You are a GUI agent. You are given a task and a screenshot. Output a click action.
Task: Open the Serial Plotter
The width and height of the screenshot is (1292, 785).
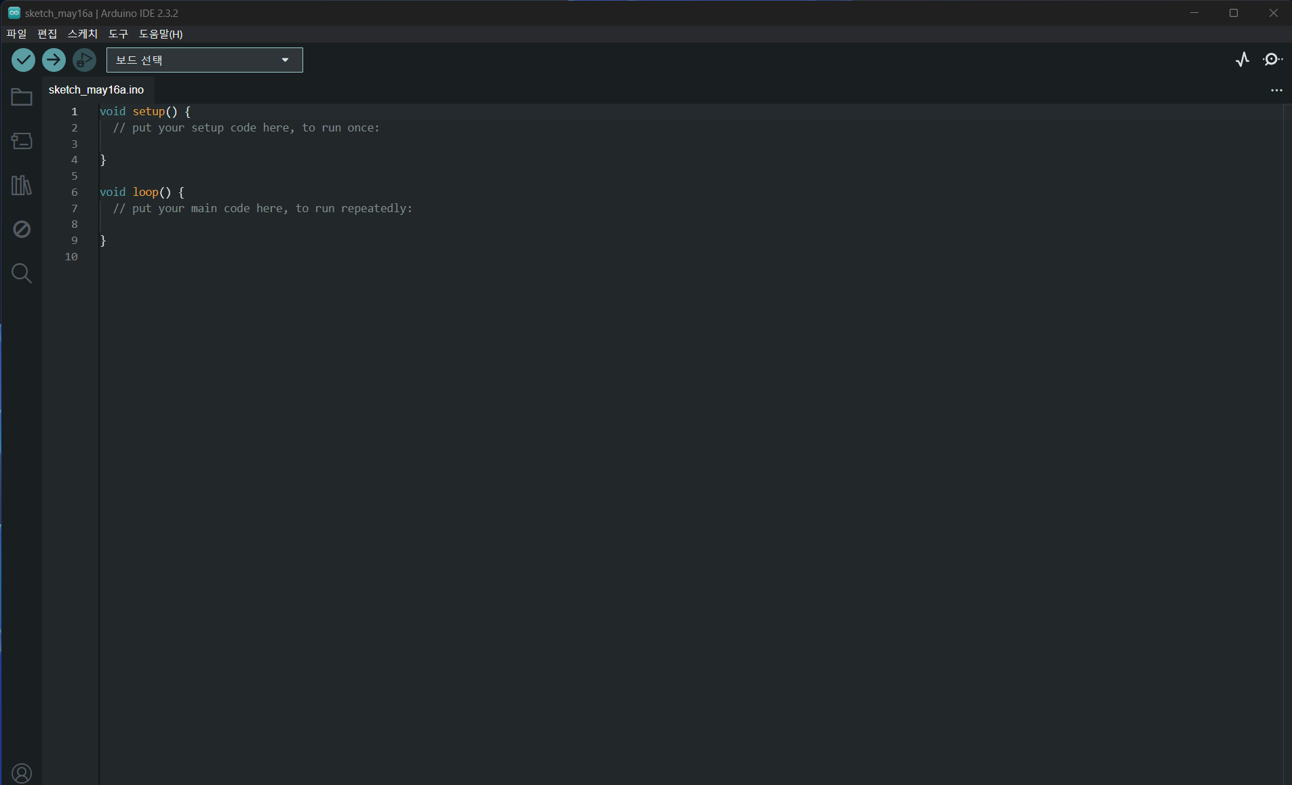click(x=1242, y=60)
